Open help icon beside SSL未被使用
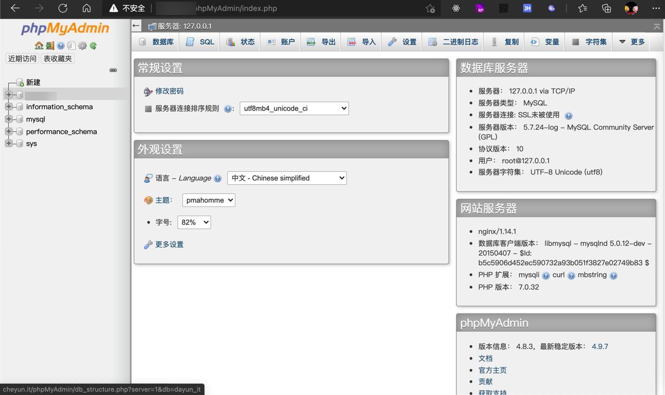This screenshot has width=665, height=395. (568, 116)
